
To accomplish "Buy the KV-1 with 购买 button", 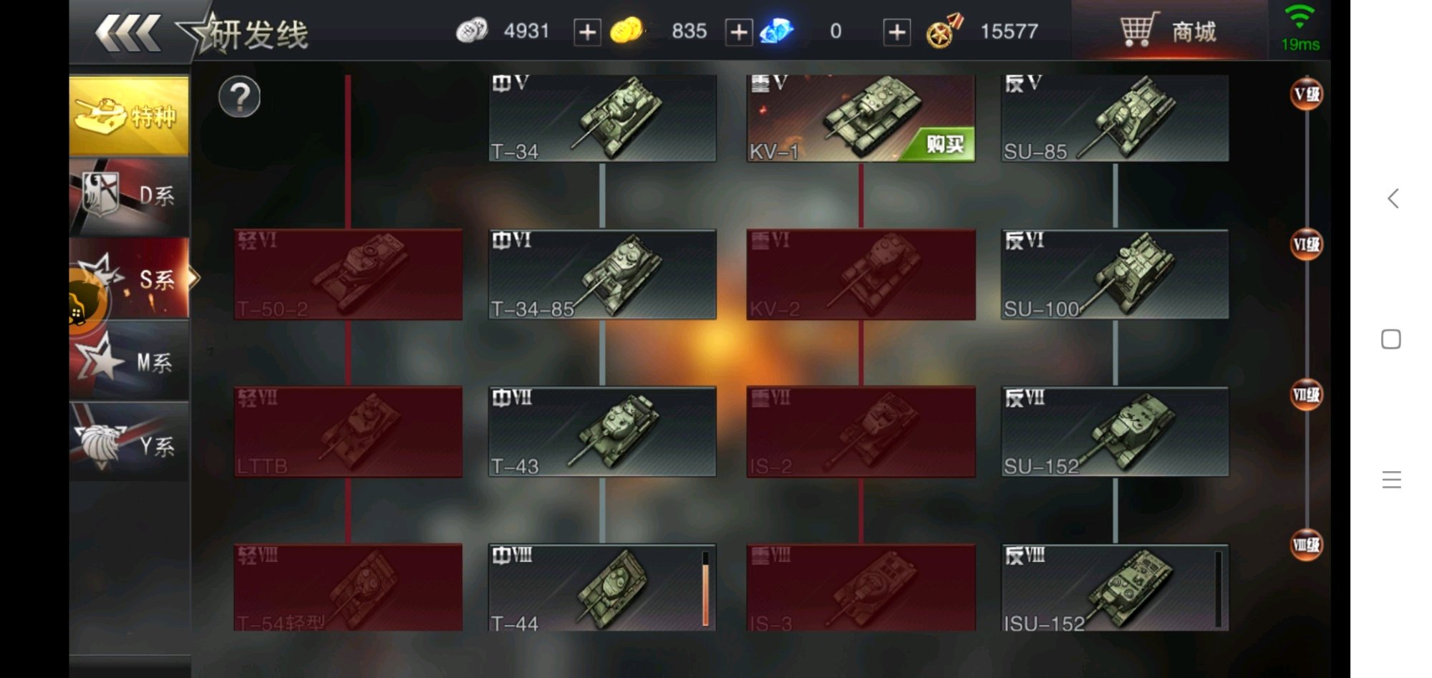I will 942,145.
